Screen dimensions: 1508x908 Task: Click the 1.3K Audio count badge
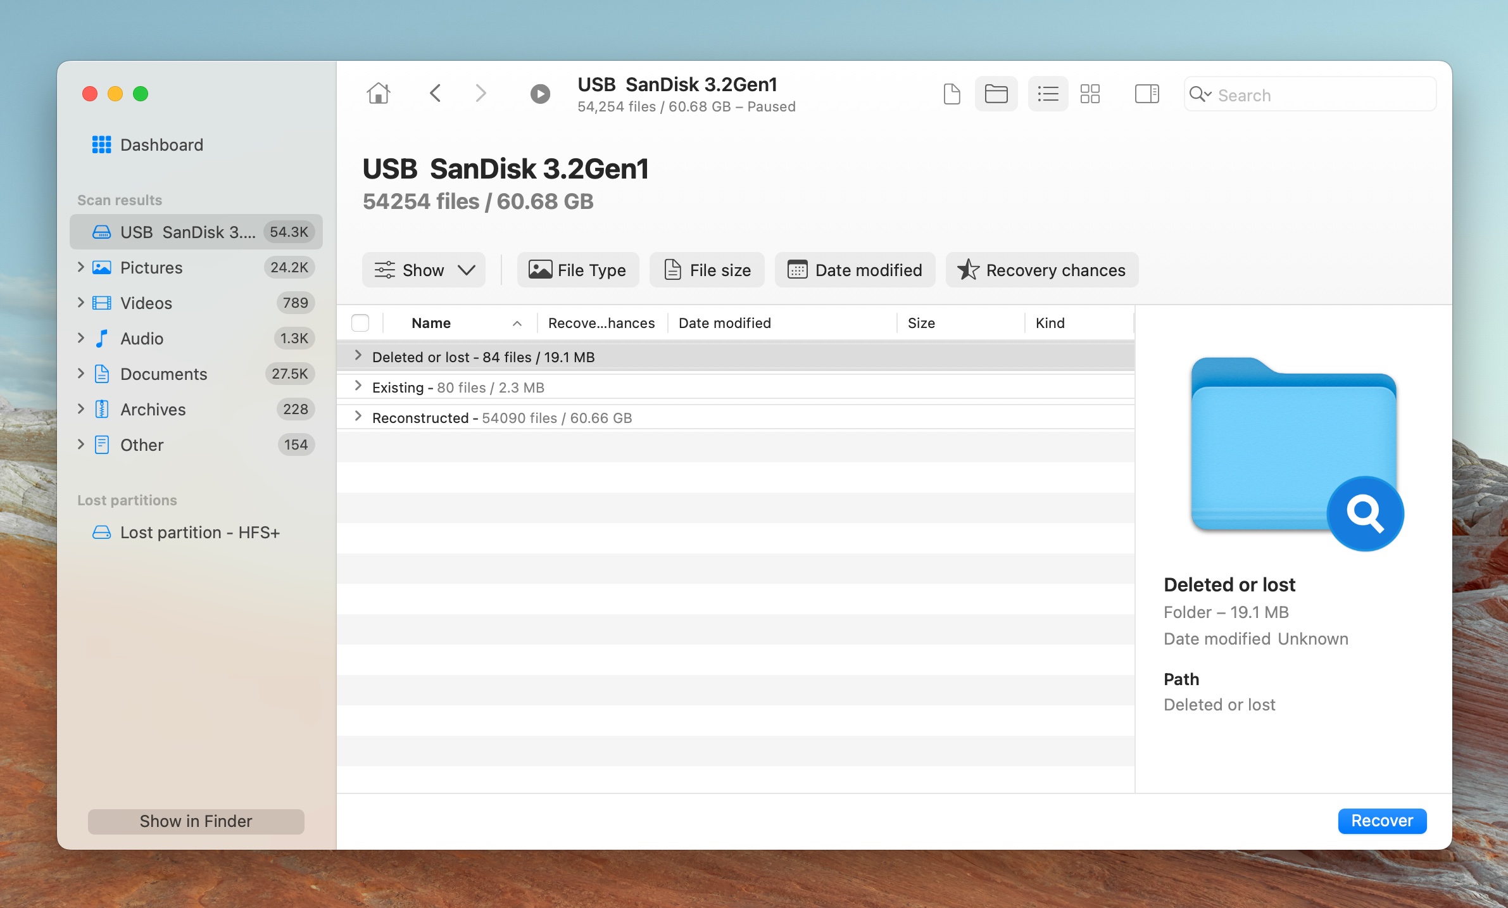294,338
